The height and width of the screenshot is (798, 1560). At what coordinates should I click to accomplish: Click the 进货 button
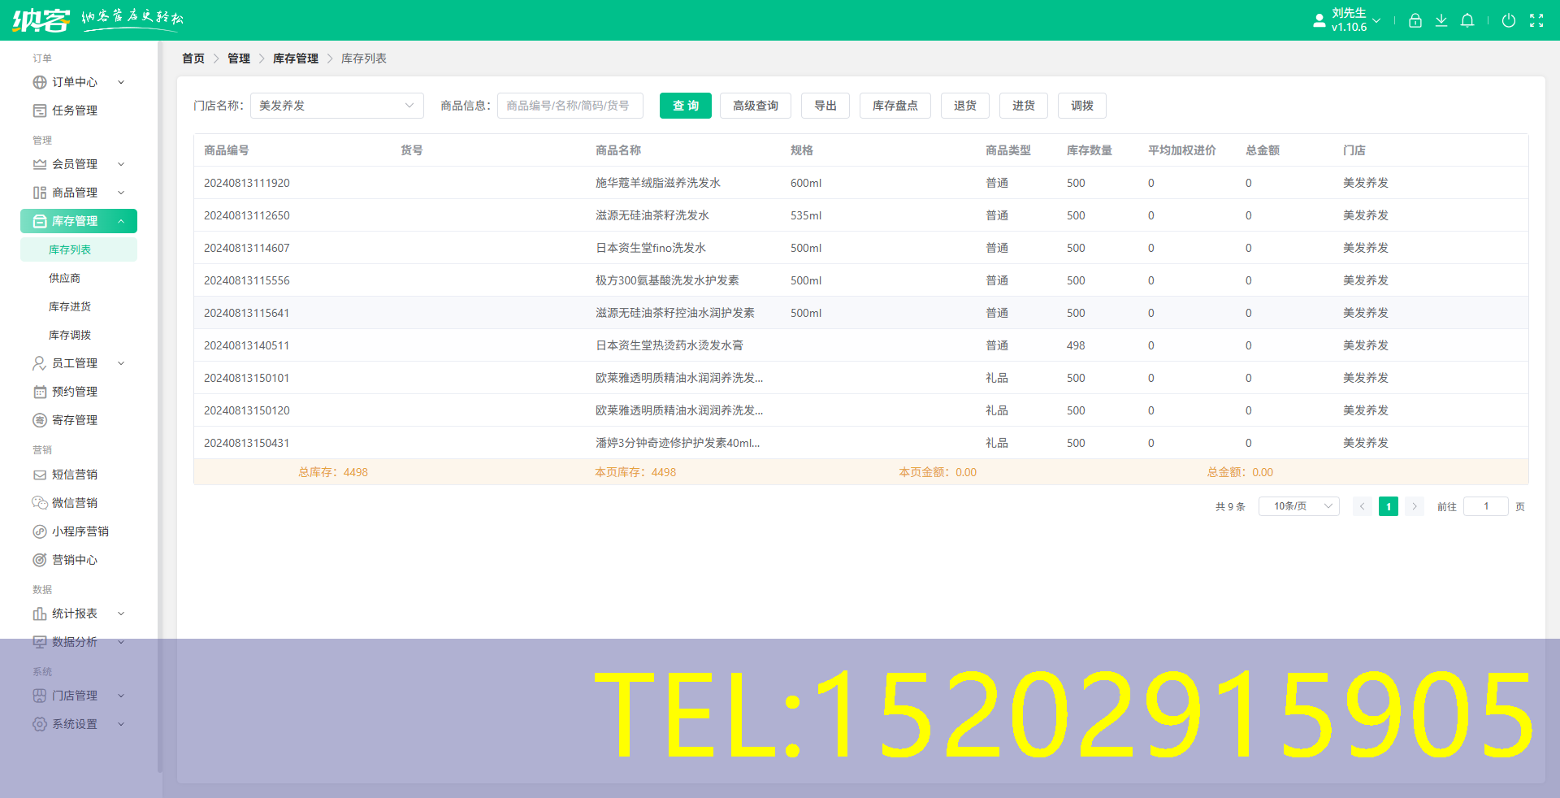pyautogui.click(x=1024, y=106)
